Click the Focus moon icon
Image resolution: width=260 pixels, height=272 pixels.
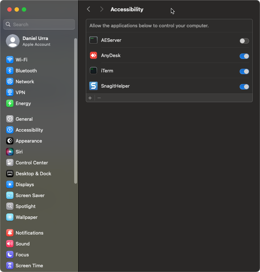10,255
